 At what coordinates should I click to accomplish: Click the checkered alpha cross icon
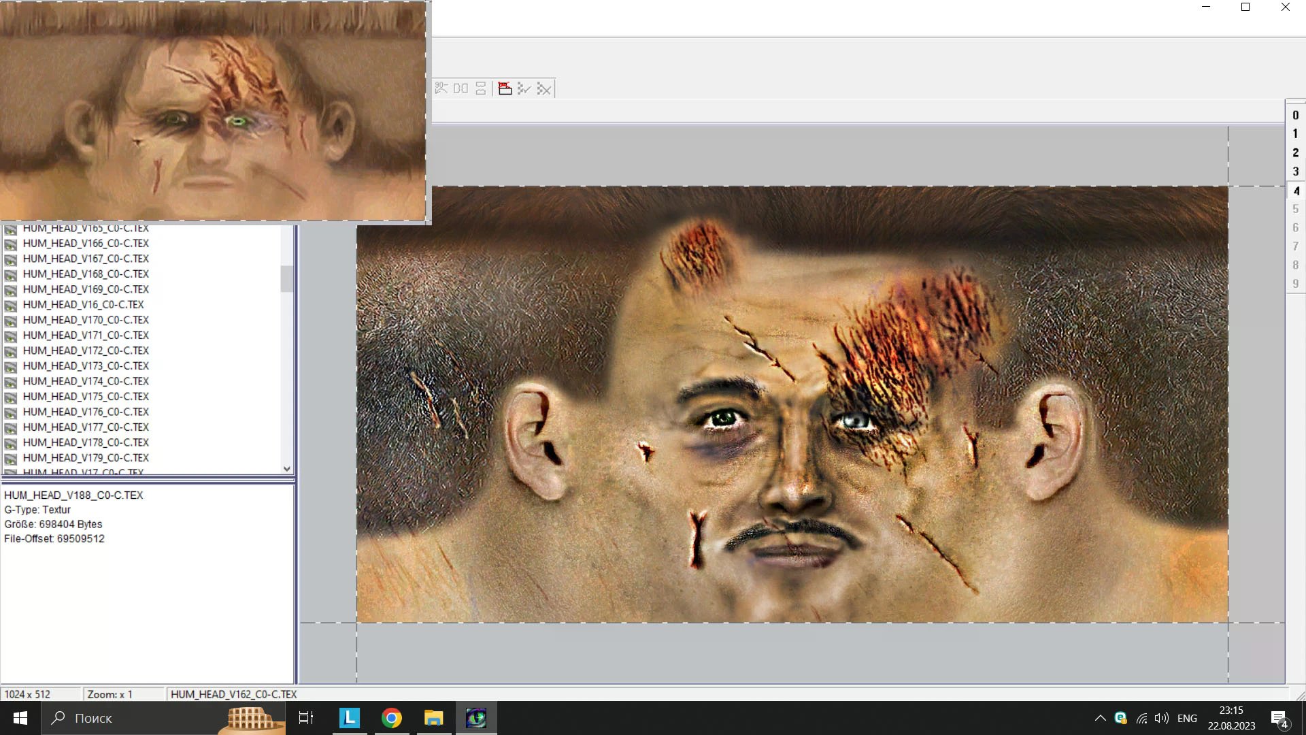pyautogui.click(x=544, y=88)
